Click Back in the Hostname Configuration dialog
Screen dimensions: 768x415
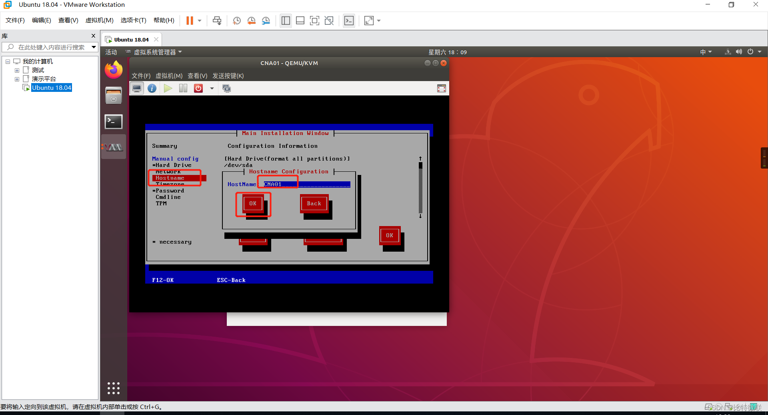click(x=314, y=203)
